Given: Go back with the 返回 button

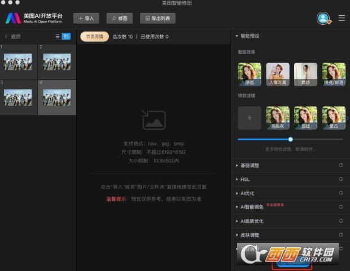Looking at the screenshot, I should tap(13, 37).
